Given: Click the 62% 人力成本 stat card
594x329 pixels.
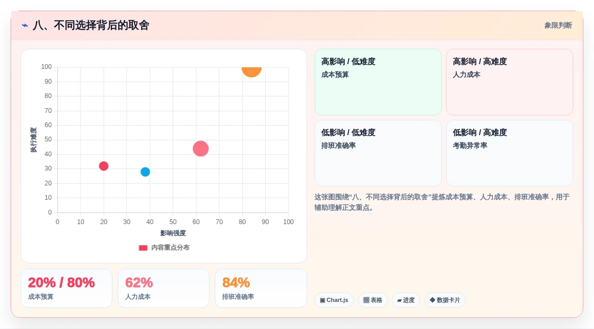Looking at the screenshot, I should pyautogui.click(x=164, y=288).
